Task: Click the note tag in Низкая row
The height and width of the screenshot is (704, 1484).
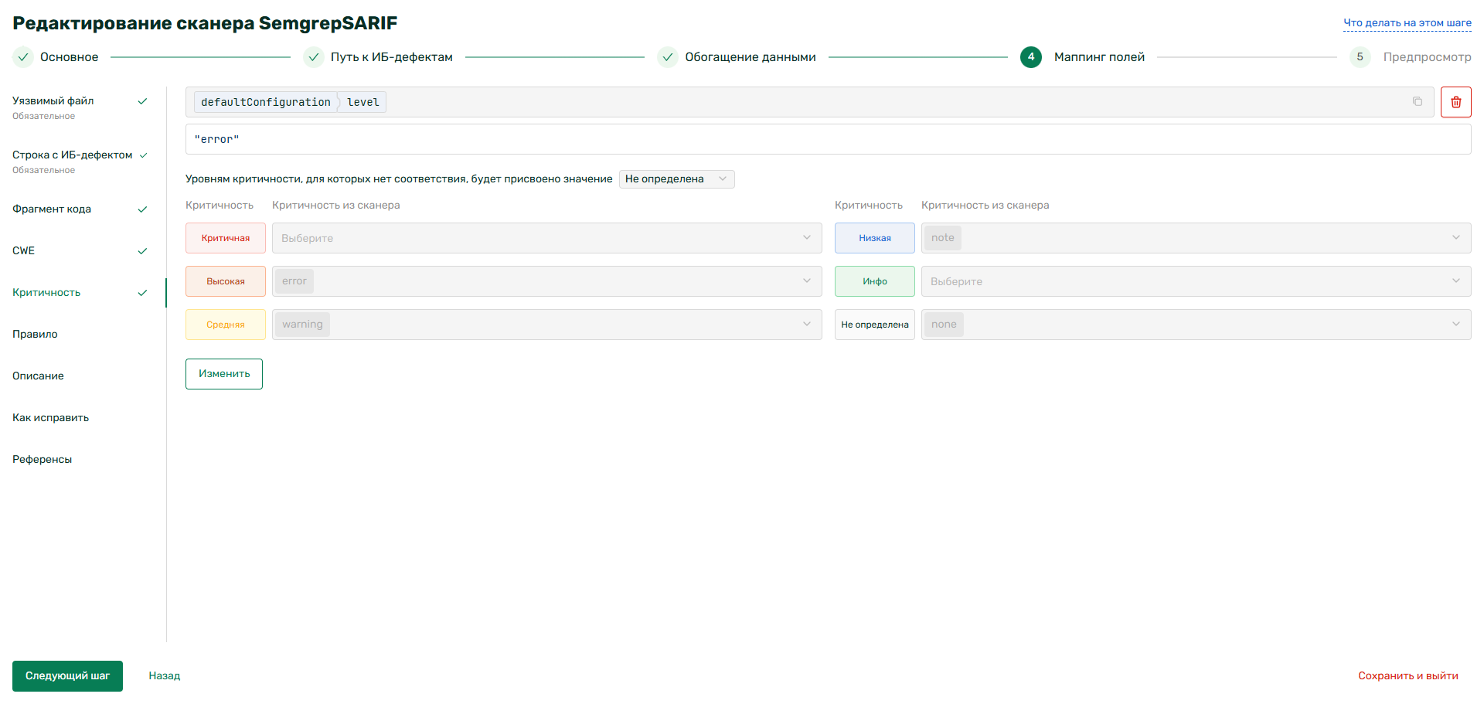Action: point(943,238)
